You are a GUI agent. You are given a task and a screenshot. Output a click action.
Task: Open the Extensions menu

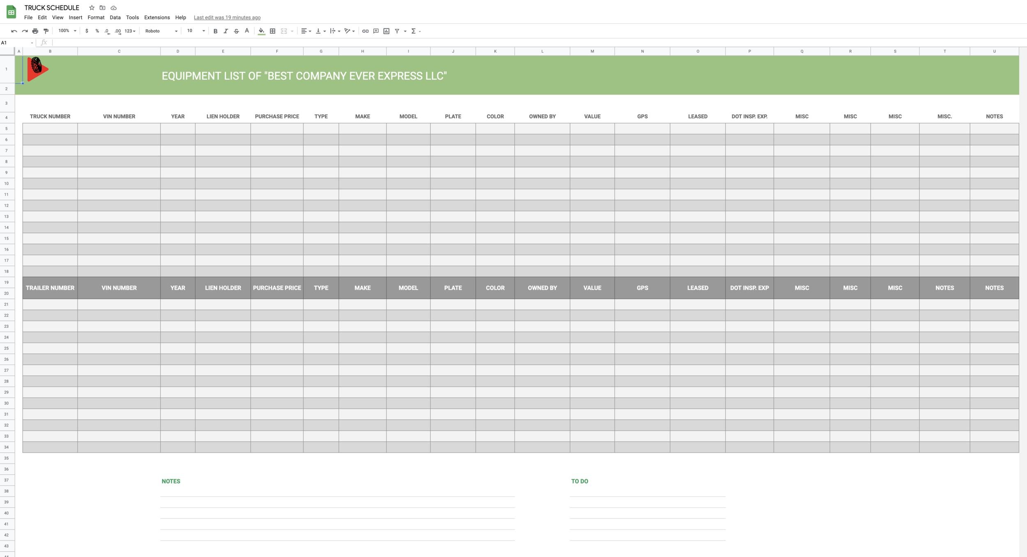pos(157,17)
